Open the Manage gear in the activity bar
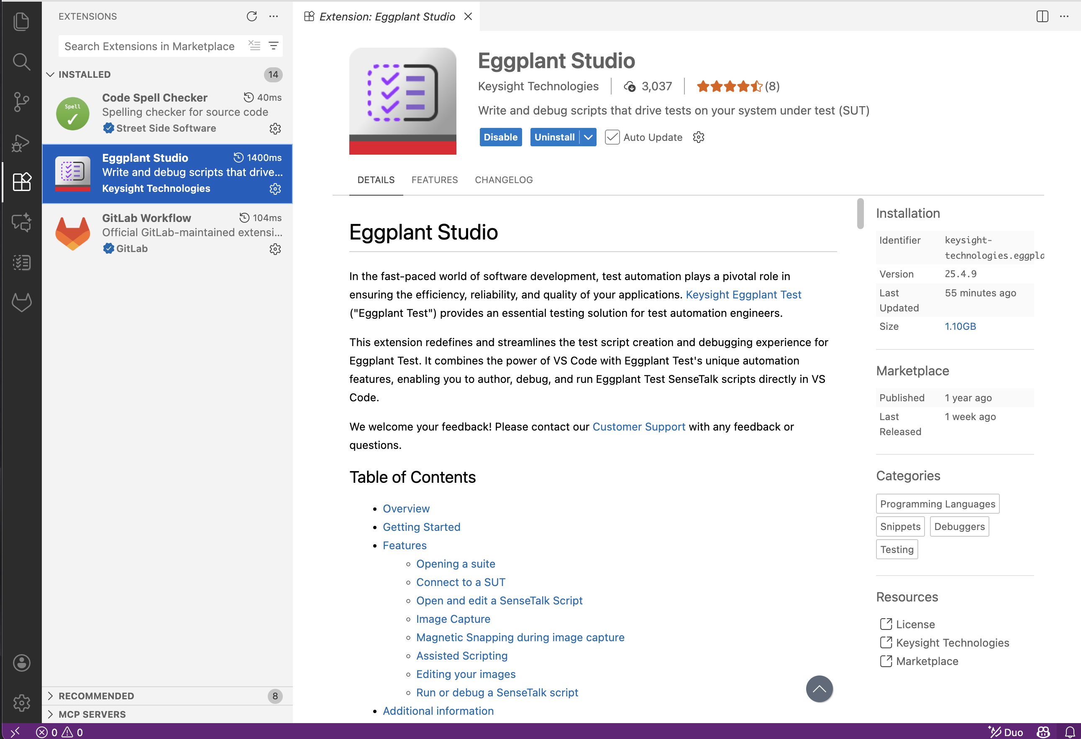The image size is (1081, 739). point(21,703)
